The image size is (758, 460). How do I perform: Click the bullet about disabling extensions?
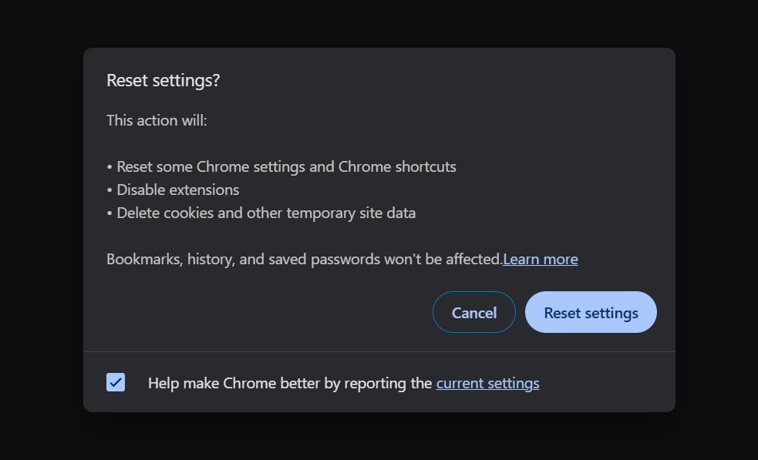click(x=173, y=190)
